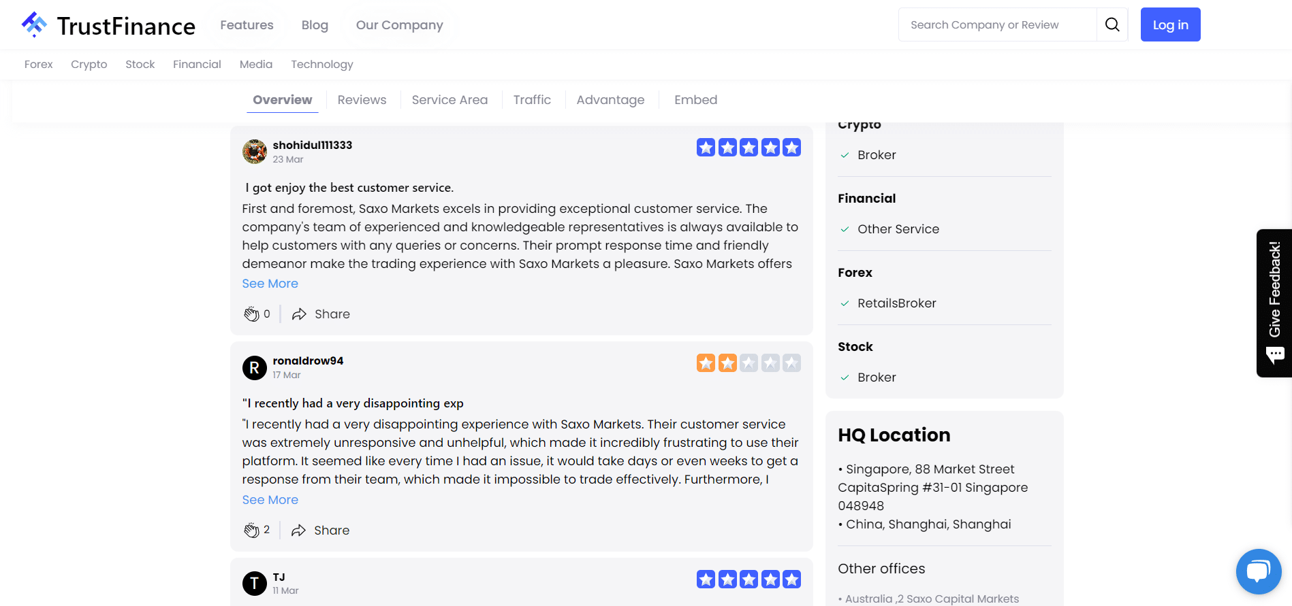
Task: Open the Service Area tab
Action: tap(450, 100)
